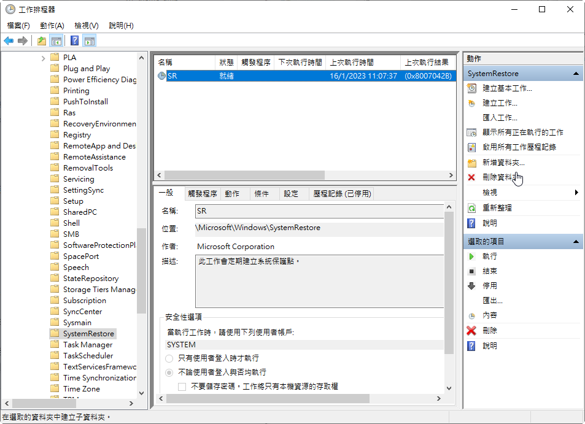The width and height of the screenshot is (585, 424).
Task: Click the details pane scroll down arrow
Action: 449,388
